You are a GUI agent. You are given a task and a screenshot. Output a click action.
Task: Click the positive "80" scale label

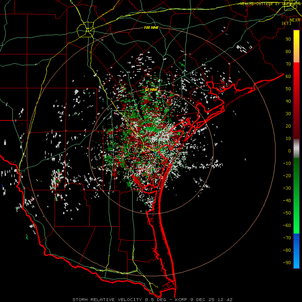[288, 51]
